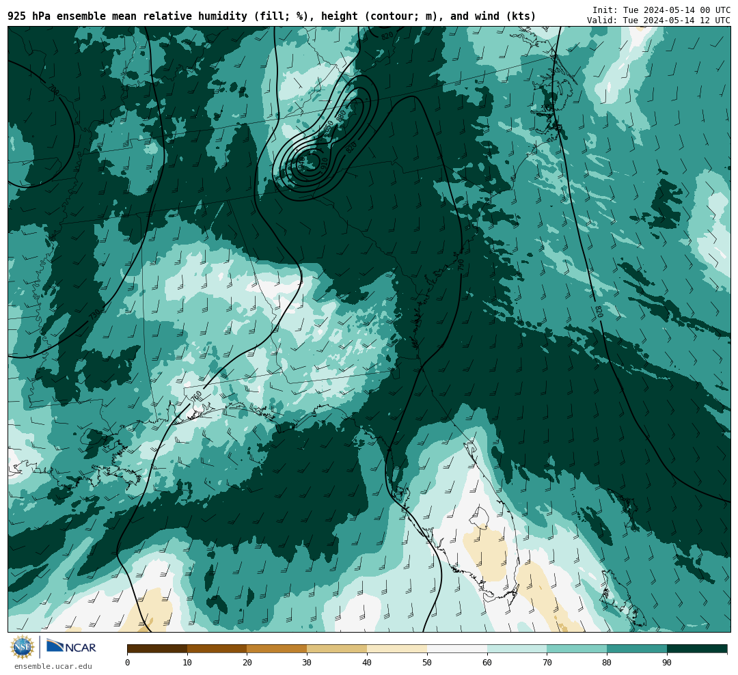Click the NCAR logo
Viewport: 738px width, 675px height.
[71, 647]
